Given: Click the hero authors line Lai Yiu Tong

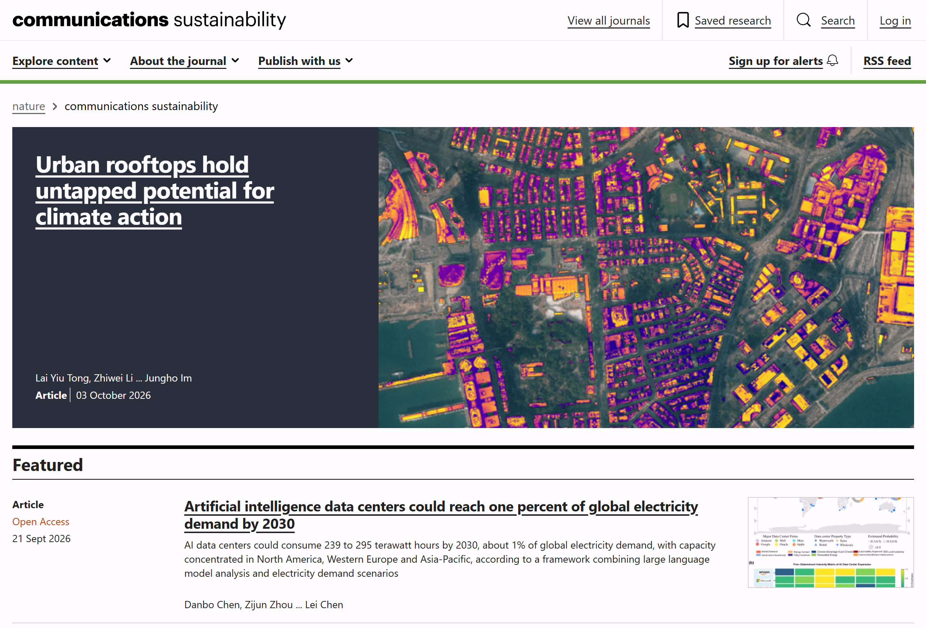Looking at the screenshot, I should click(113, 378).
